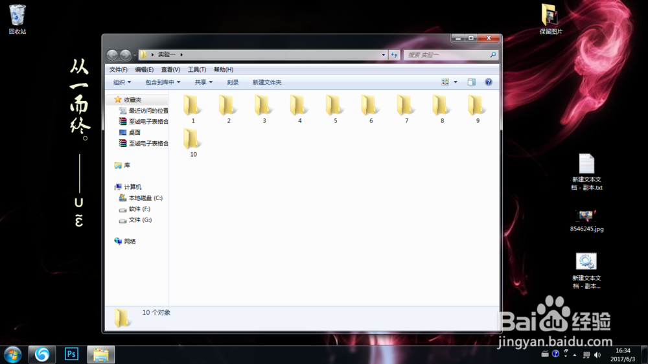
Task: Click the change view icon
Action: pos(445,82)
